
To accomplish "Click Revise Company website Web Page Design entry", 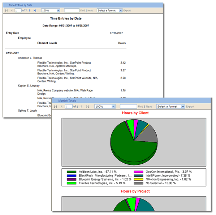I will 65,92.
